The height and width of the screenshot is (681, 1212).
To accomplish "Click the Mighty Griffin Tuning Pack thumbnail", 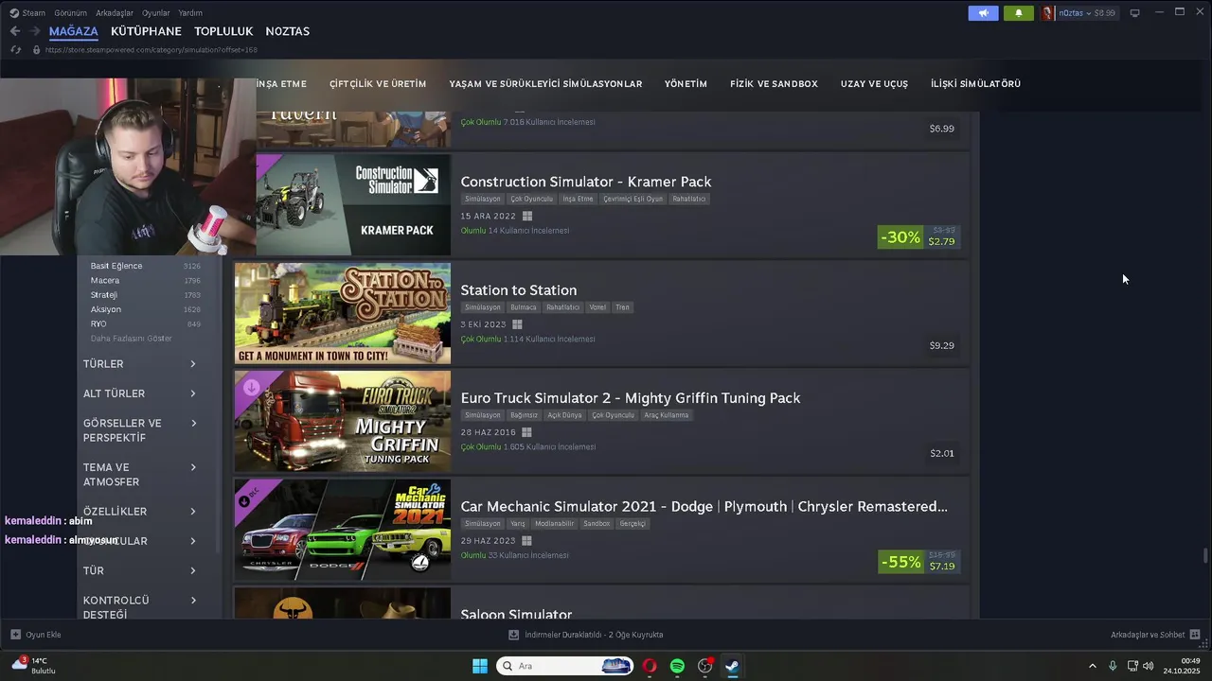I will click(x=343, y=422).
